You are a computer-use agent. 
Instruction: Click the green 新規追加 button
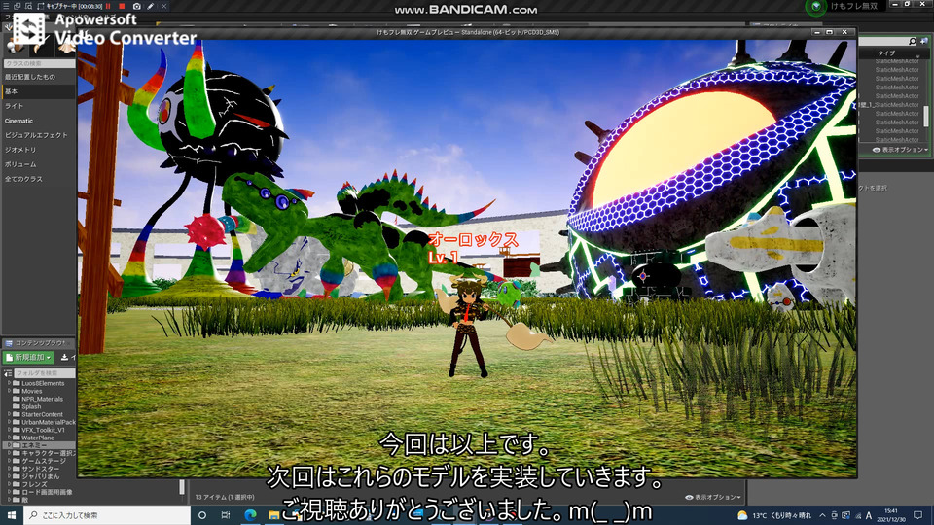coord(28,357)
